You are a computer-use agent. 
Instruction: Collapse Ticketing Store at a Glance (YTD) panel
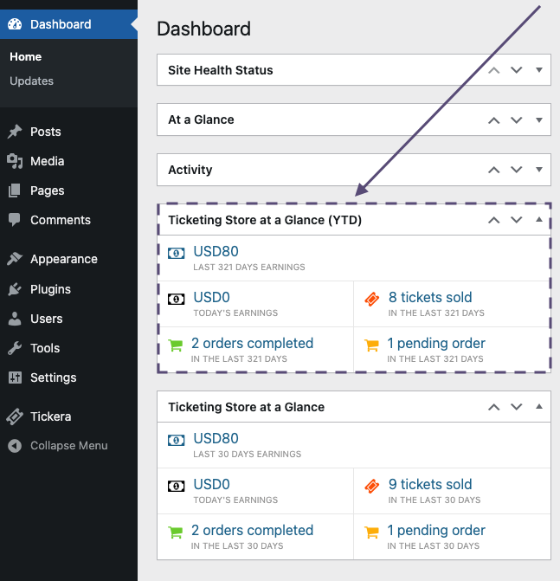point(539,220)
